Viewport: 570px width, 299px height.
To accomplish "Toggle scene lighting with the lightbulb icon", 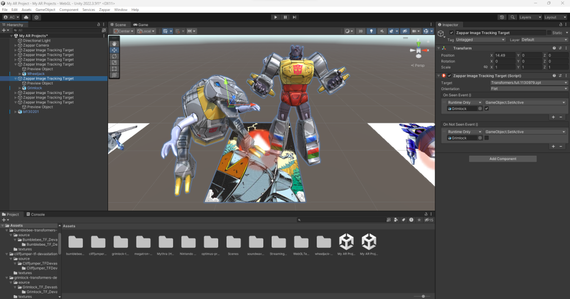I will tap(372, 31).
